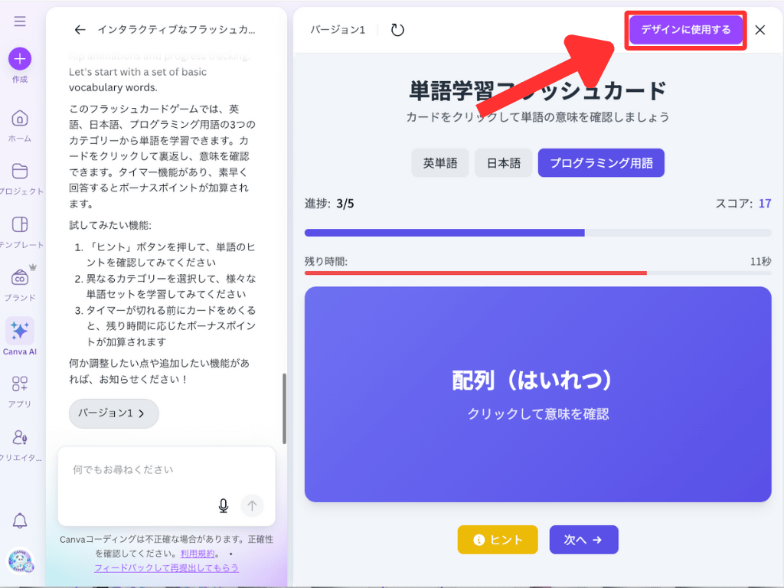784x588 pixels.
Task: Switch to the 日本語 category tab
Action: [x=504, y=163]
